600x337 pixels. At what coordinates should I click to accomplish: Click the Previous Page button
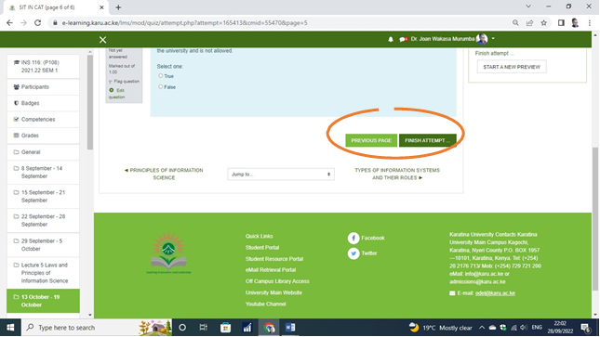click(x=371, y=140)
